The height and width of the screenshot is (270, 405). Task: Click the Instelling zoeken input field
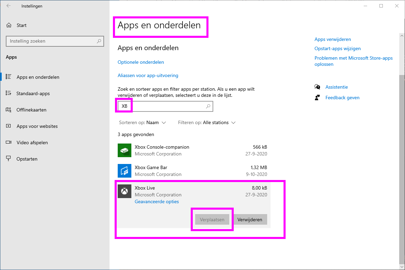[x=55, y=41]
